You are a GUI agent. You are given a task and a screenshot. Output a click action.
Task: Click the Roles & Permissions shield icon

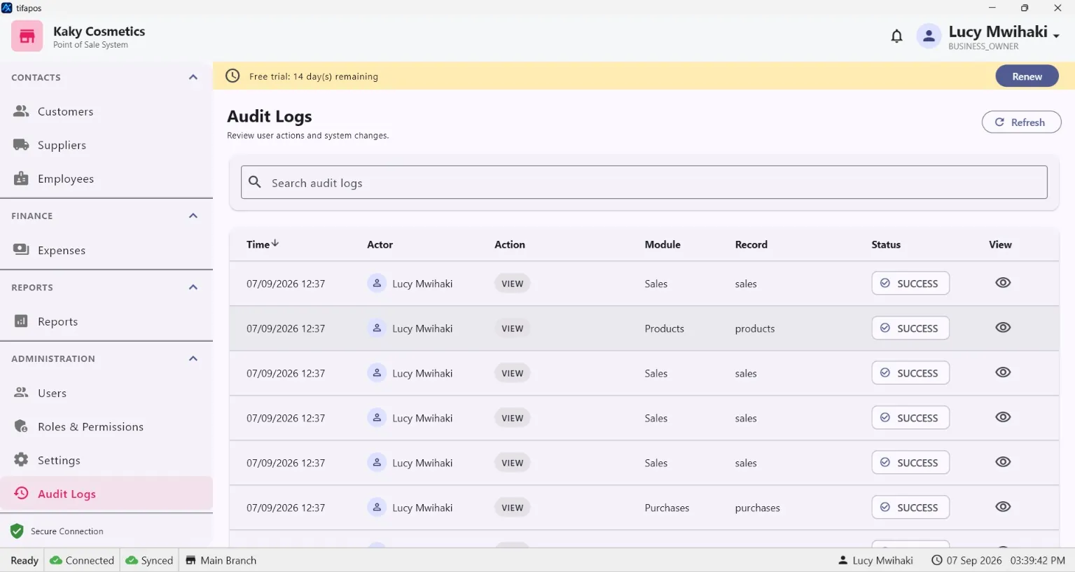pyautogui.click(x=22, y=426)
